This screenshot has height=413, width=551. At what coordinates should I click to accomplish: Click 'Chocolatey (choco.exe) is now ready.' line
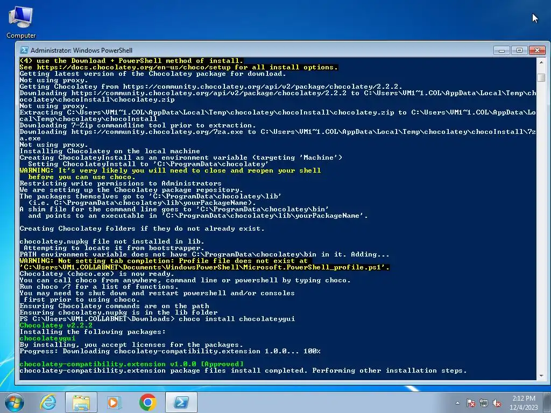pyautogui.click(x=97, y=274)
